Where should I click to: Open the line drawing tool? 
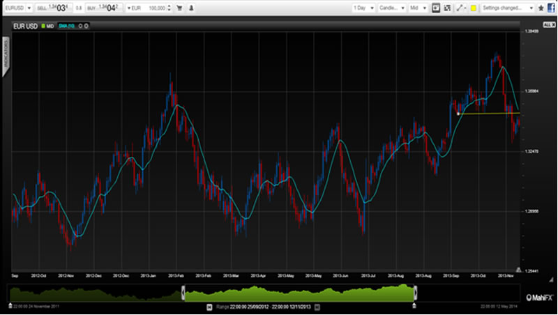(x=460, y=8)
